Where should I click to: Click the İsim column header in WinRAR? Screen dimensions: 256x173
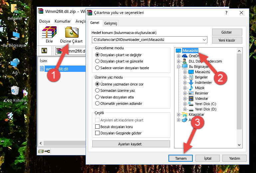click(43, 61)
